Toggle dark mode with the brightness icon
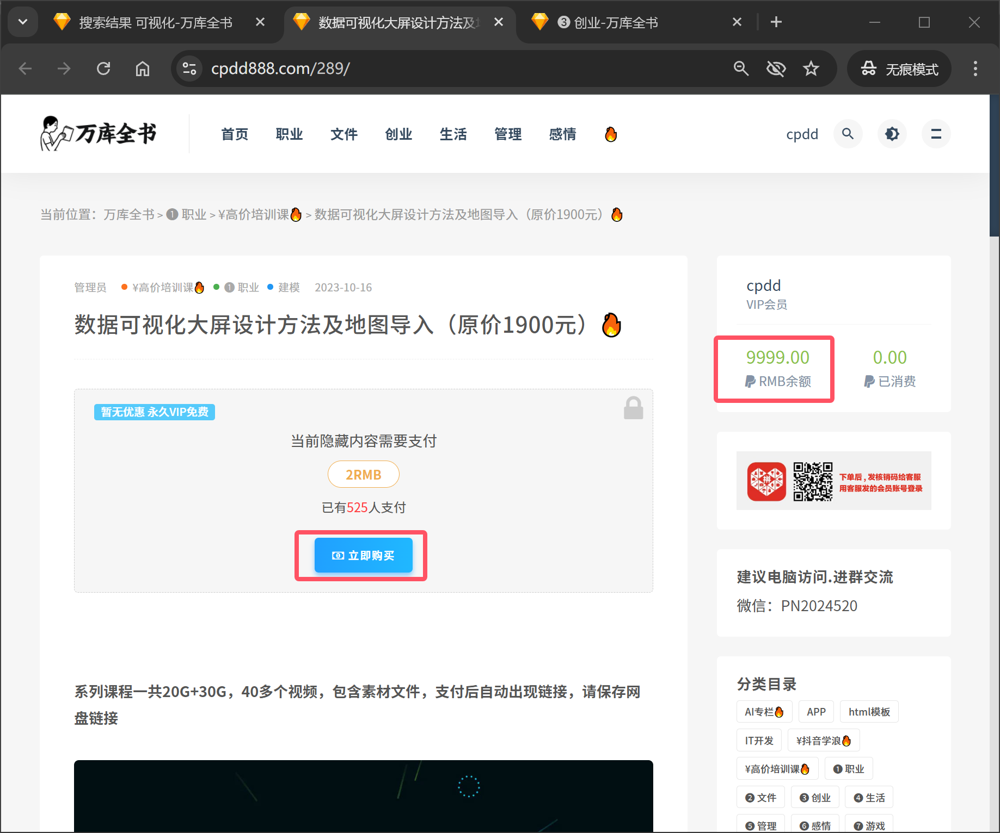Viewport: 1000px width, 833px height. [892, 134]
